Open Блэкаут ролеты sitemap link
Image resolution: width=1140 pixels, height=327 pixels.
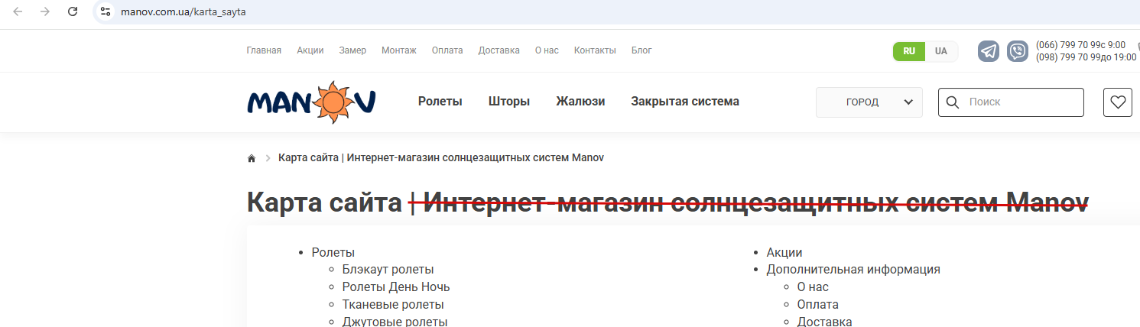pyautogui.click(x=388, y=270)
